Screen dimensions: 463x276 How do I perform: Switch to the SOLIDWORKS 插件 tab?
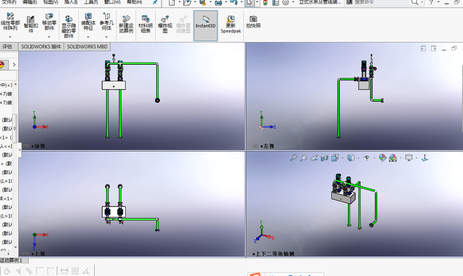[41, 46]
